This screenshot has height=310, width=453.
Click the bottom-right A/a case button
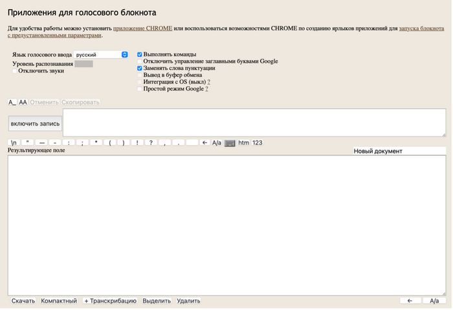click(x=434, y=301)
